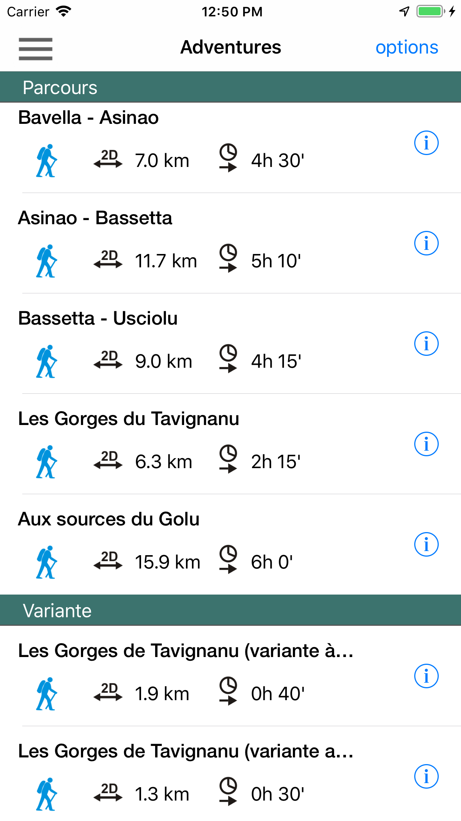The width and height of the screenshot is (461, 821).
Task: Open info for the 1.9 km variante
Action: coord(426,676)
